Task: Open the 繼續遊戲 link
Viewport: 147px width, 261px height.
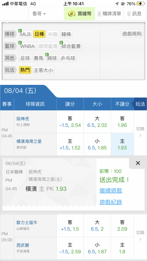Action: coord(111,191)
